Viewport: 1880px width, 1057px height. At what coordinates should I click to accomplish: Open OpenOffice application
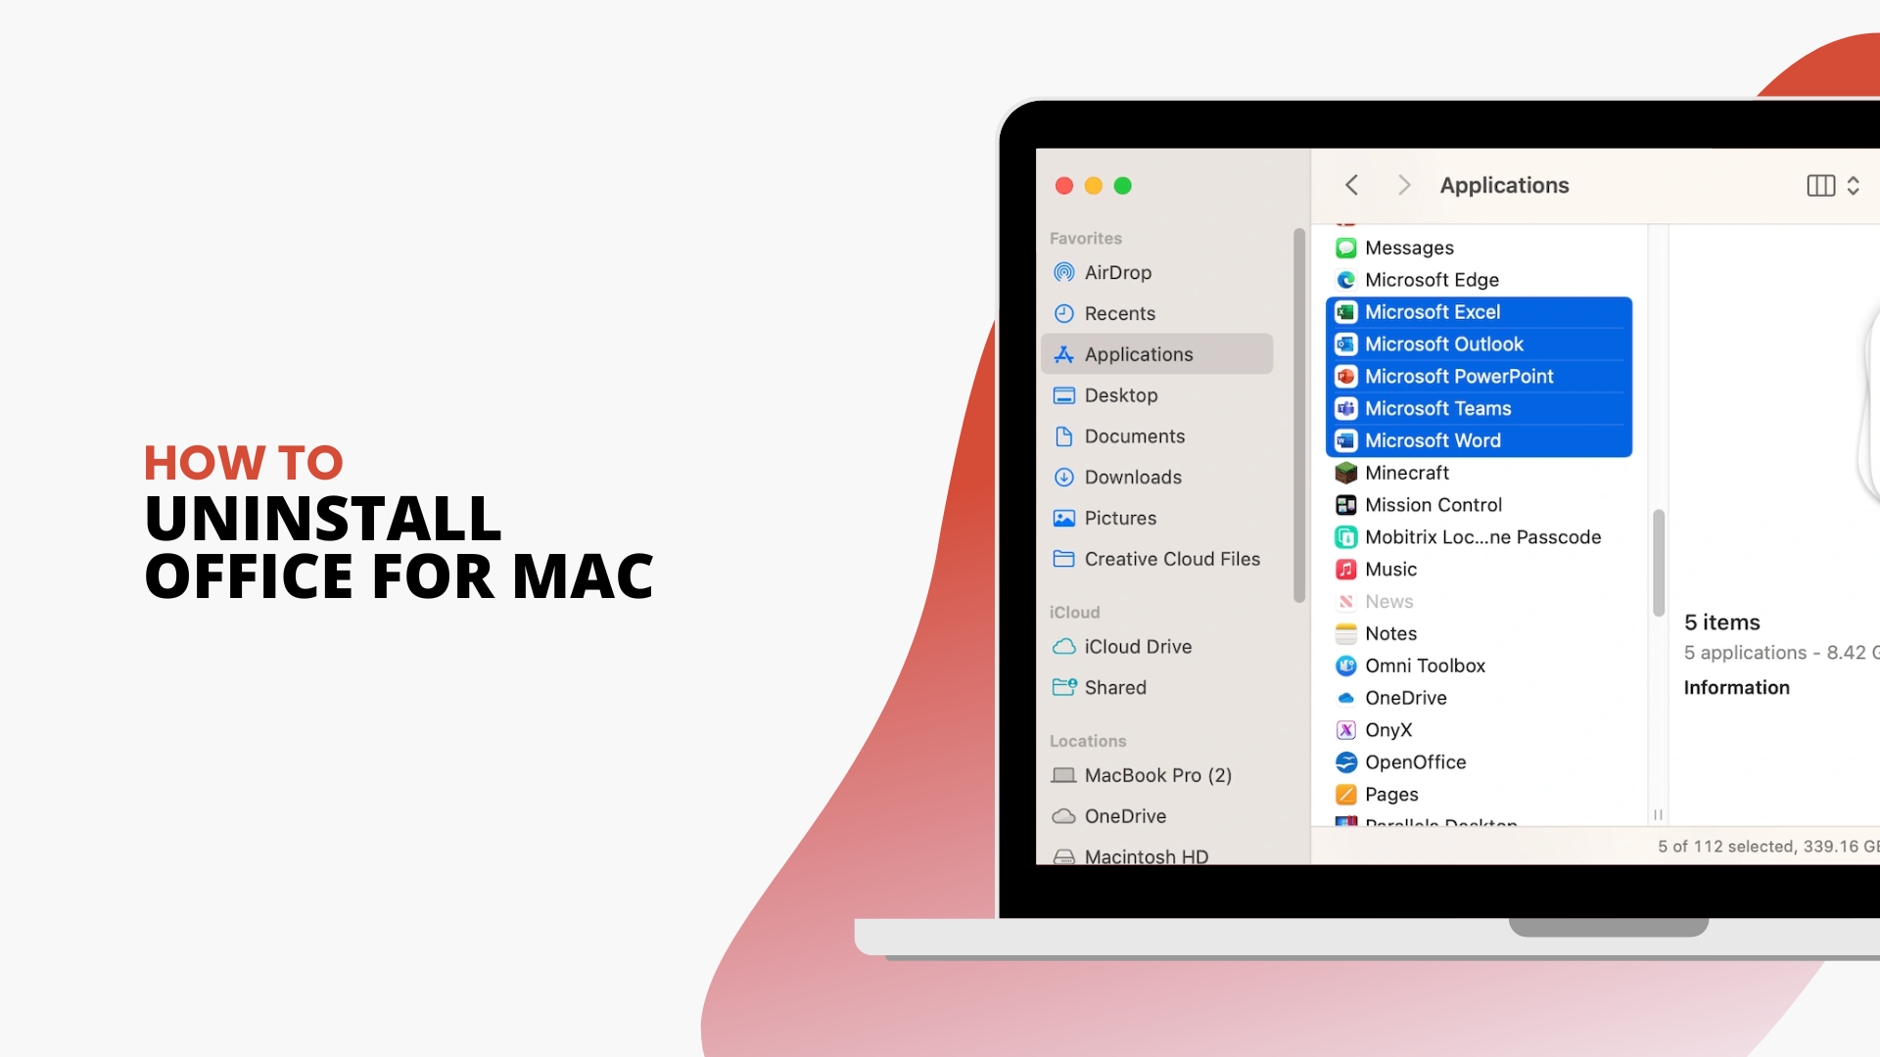click(1415, 761)
